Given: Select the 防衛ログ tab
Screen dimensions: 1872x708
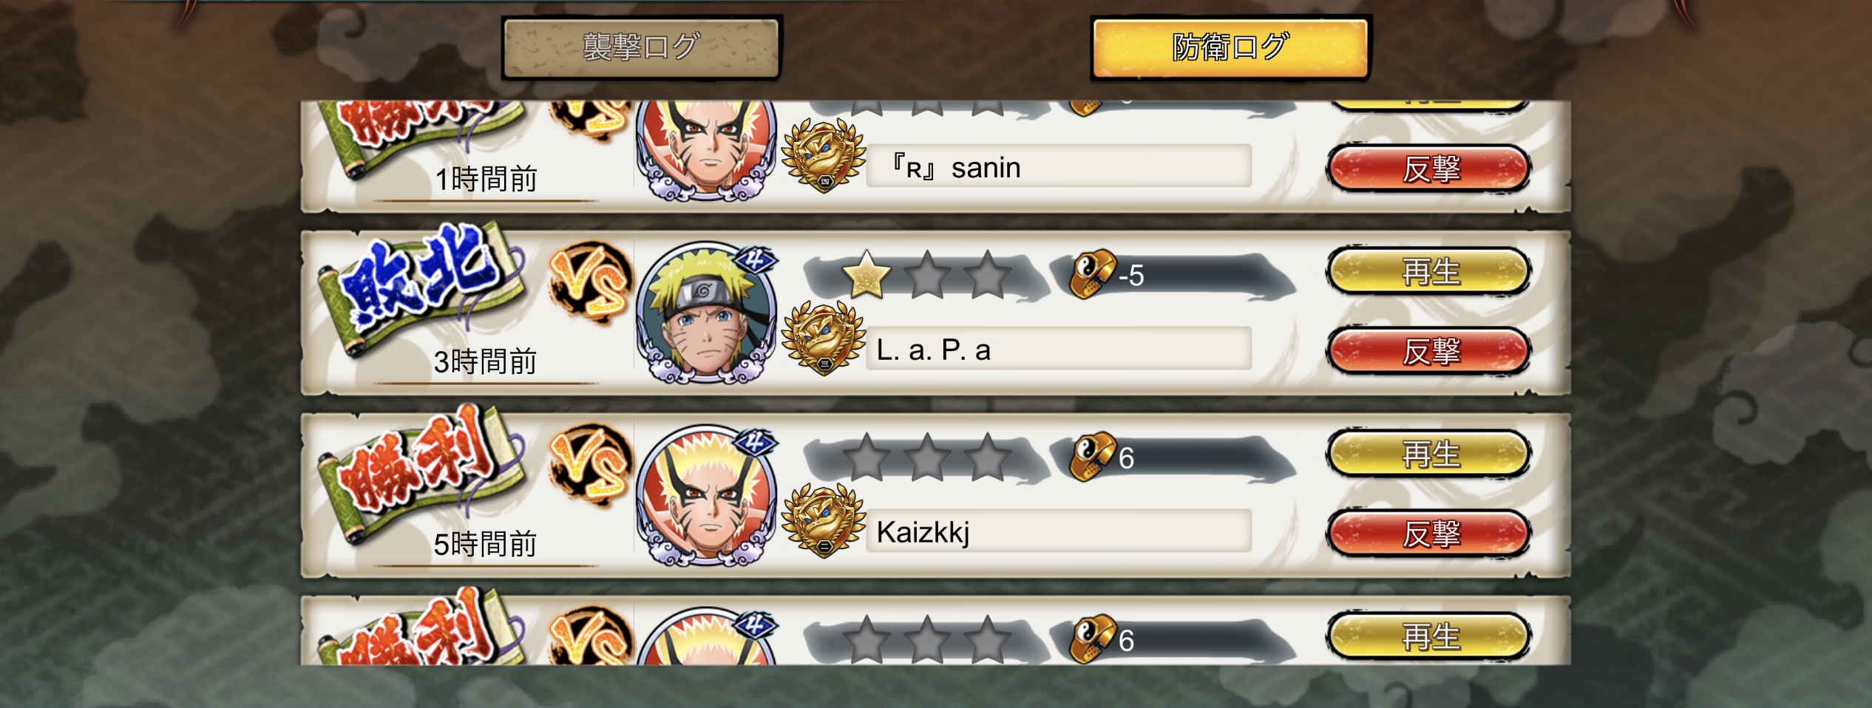Looking at the screenshot, I should (x=1230, y=48).
